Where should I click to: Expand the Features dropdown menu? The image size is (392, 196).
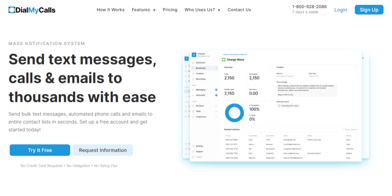[x=143, y=10]
